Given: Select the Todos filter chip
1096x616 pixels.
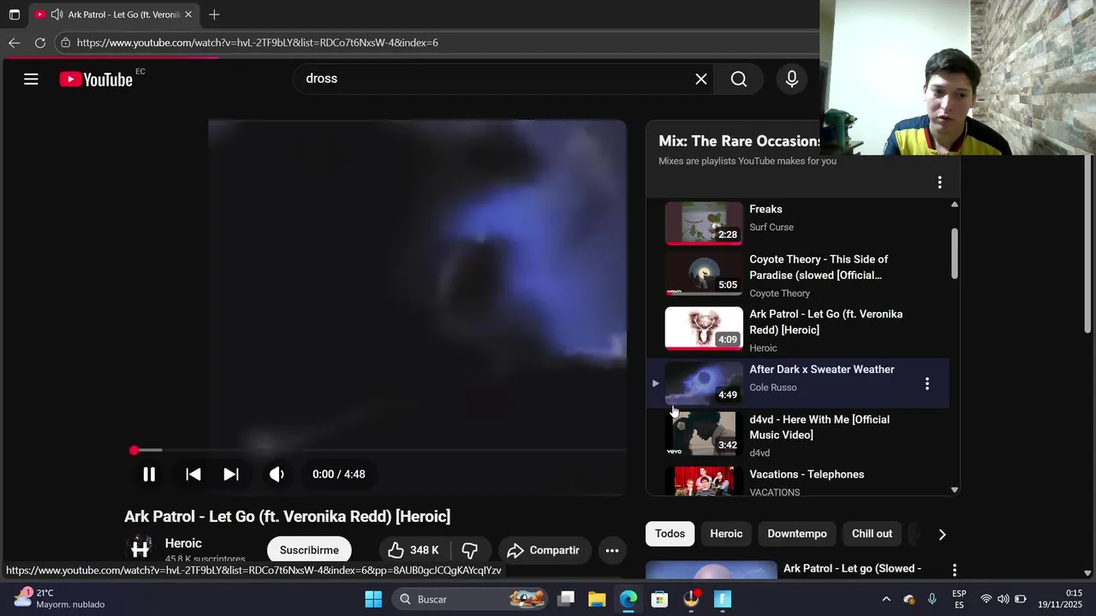Looking at the screenshot, I should point(670,534).
